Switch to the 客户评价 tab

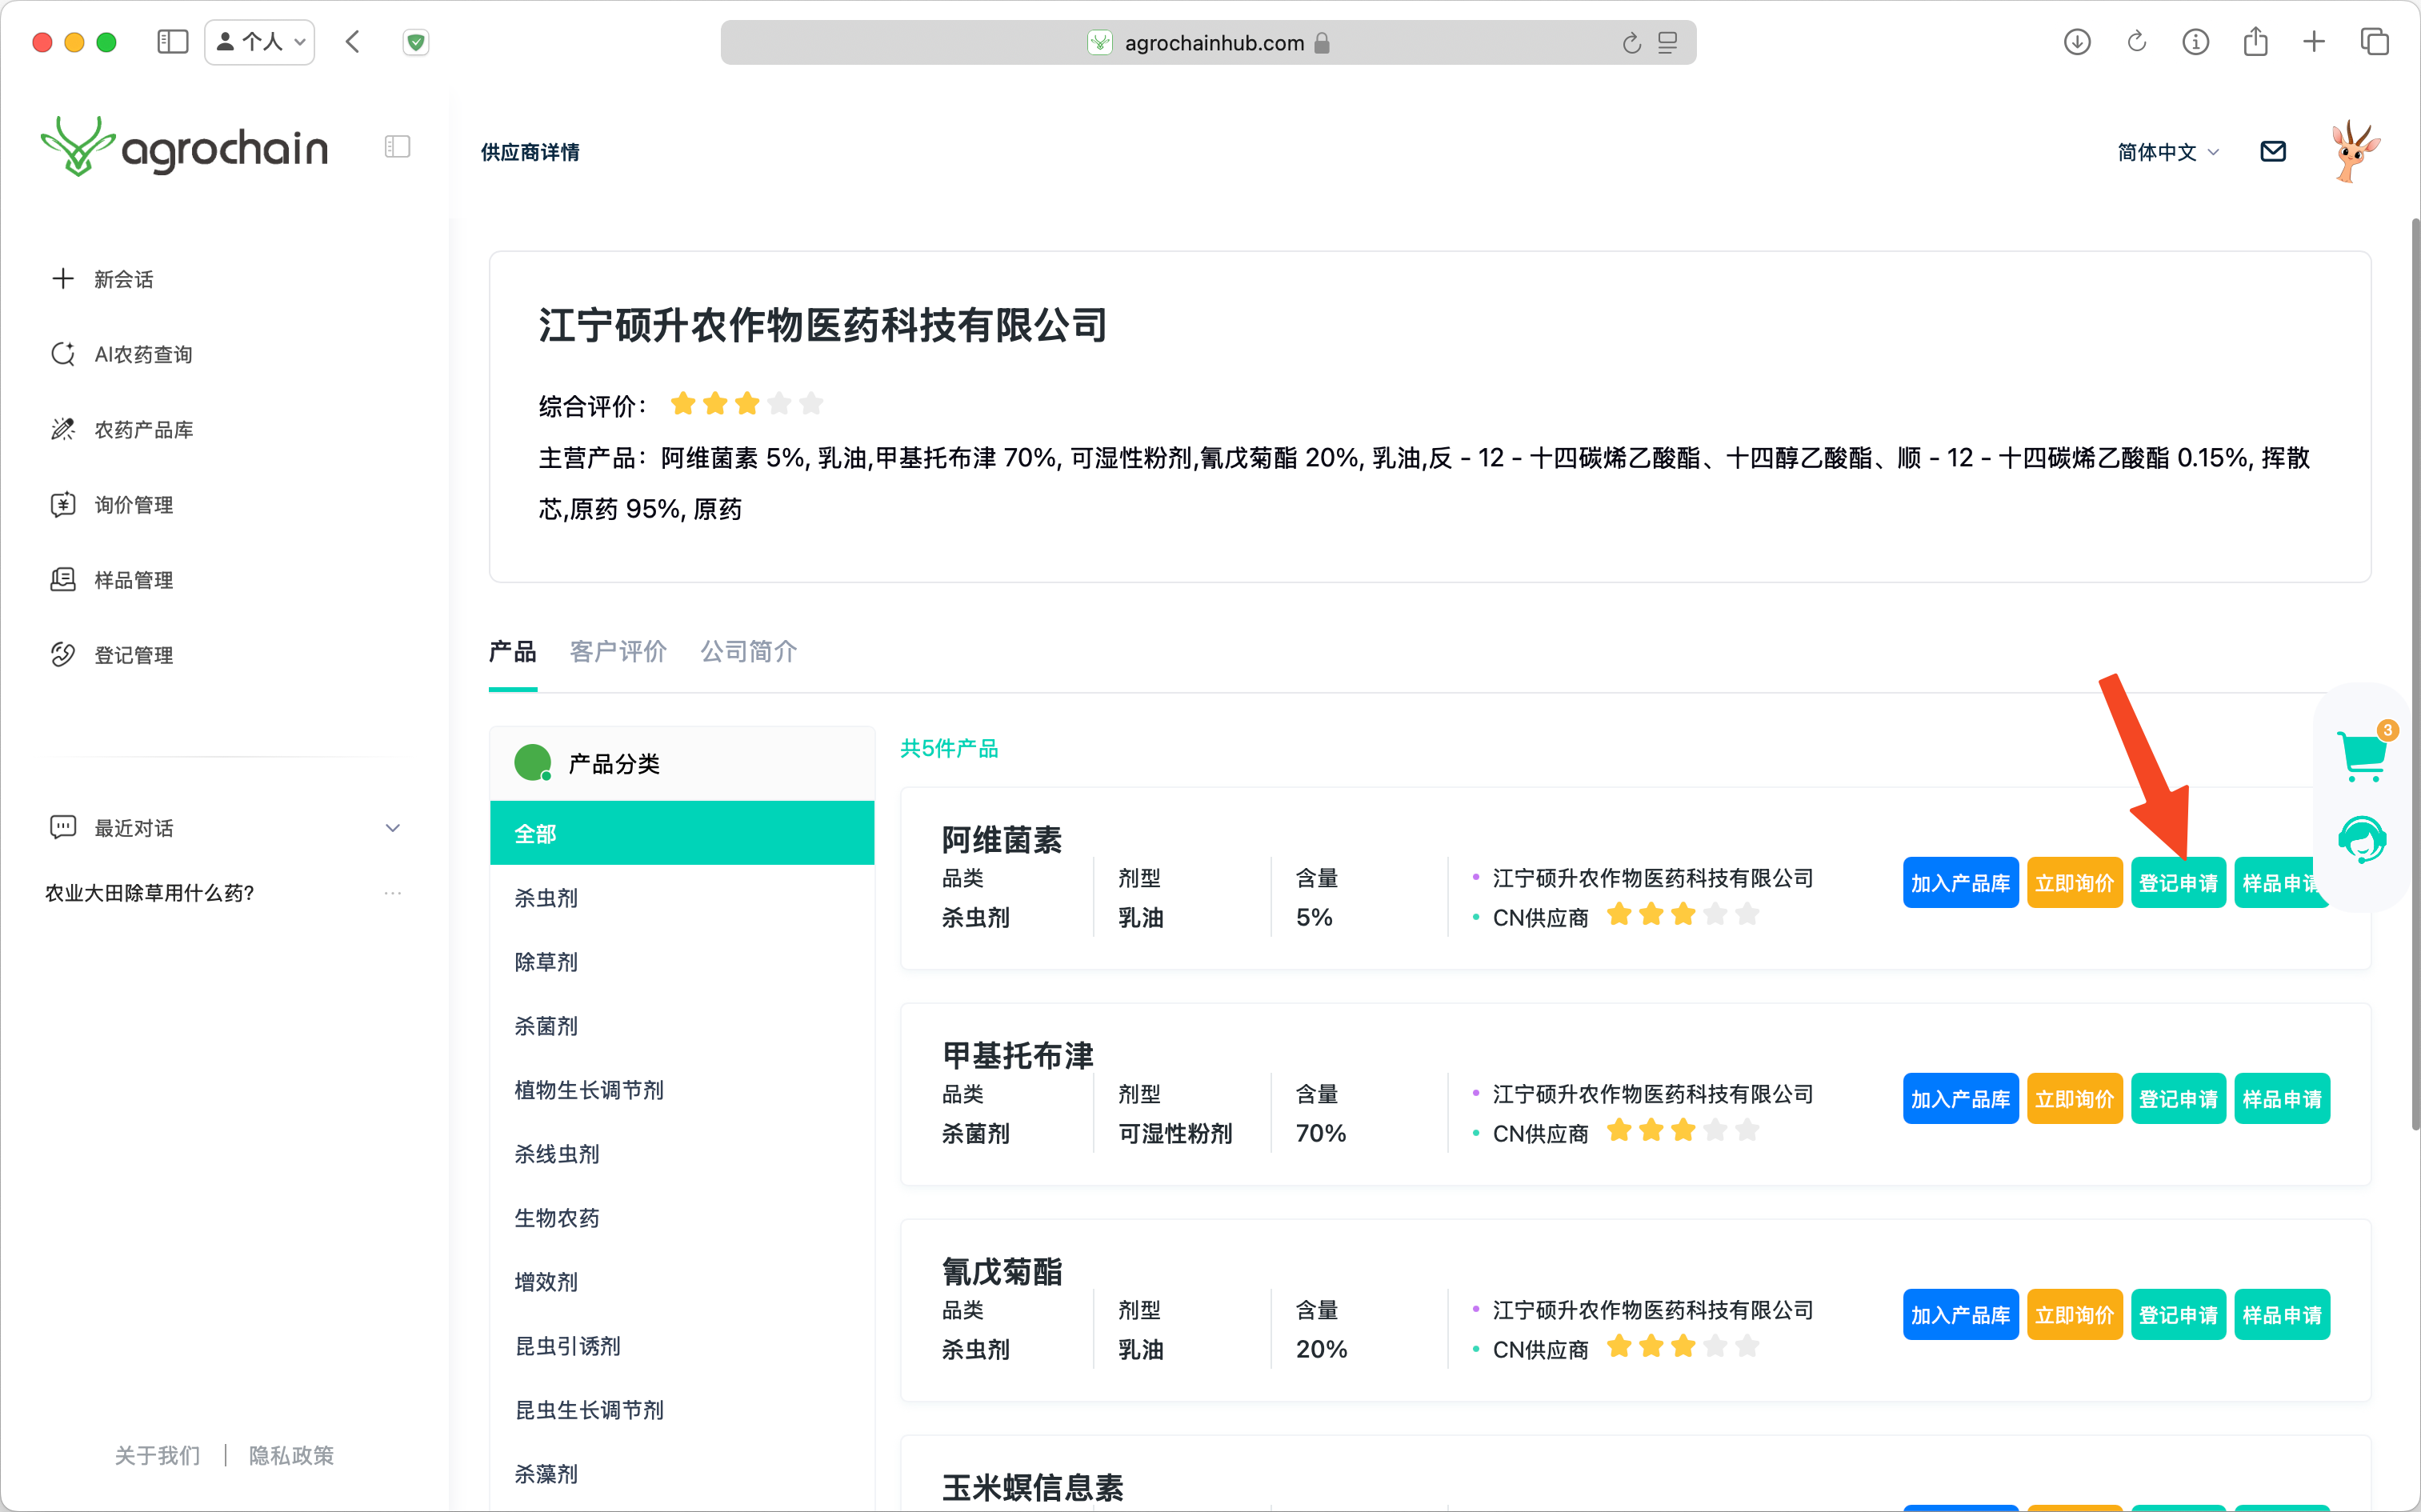point(618,652)
